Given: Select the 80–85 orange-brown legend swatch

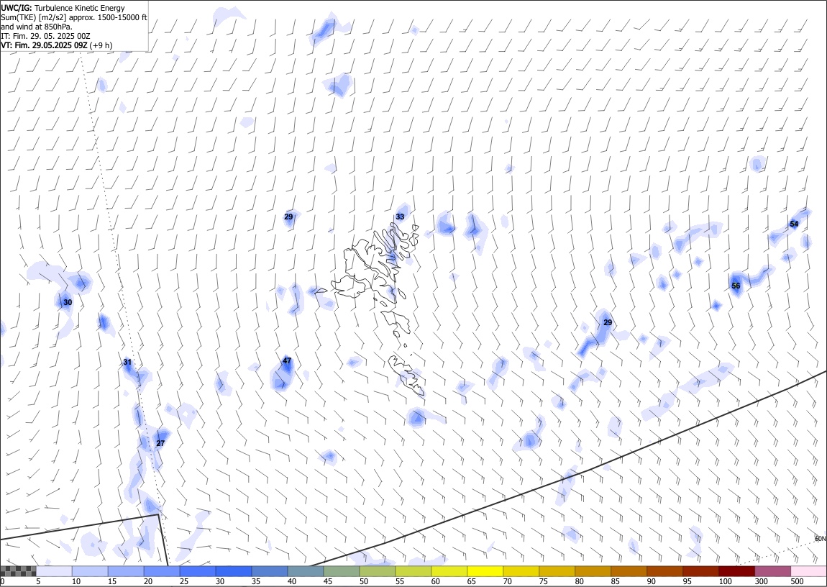Looking at the screenshot, I should [593, 571].
